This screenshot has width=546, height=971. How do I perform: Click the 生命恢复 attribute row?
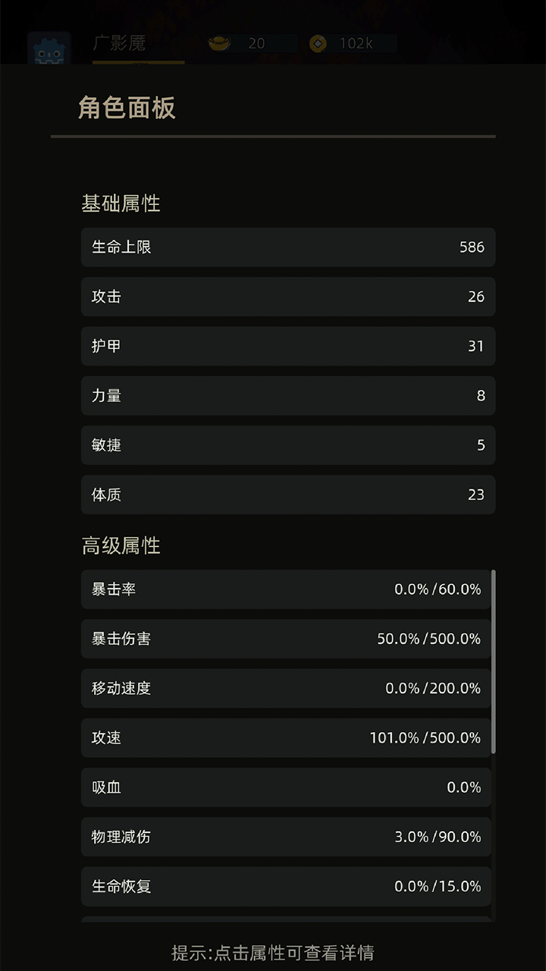point(287,886)
